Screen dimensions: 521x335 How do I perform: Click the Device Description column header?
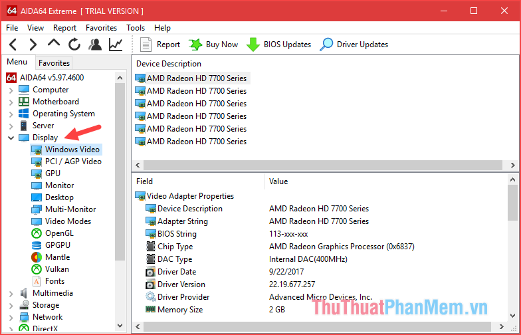[169, 64]
